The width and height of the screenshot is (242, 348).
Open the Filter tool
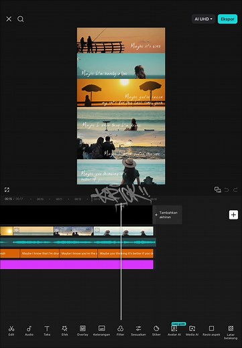120,331
